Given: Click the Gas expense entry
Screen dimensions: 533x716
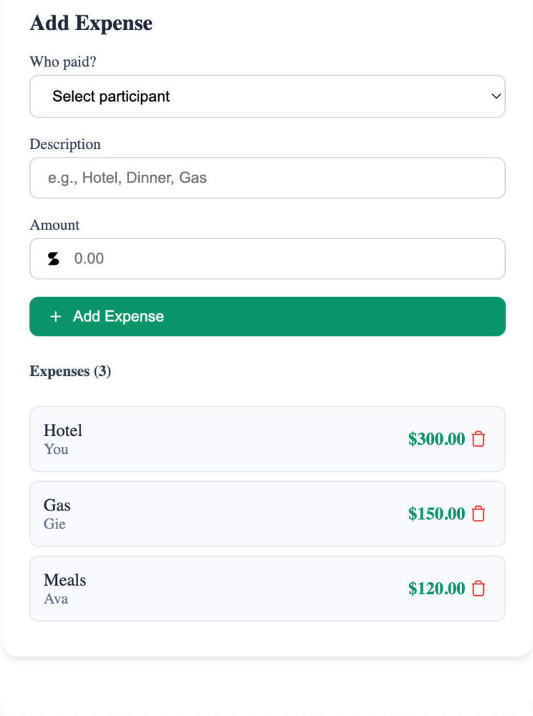Looking at the screenshot, I should pos(215,513).
